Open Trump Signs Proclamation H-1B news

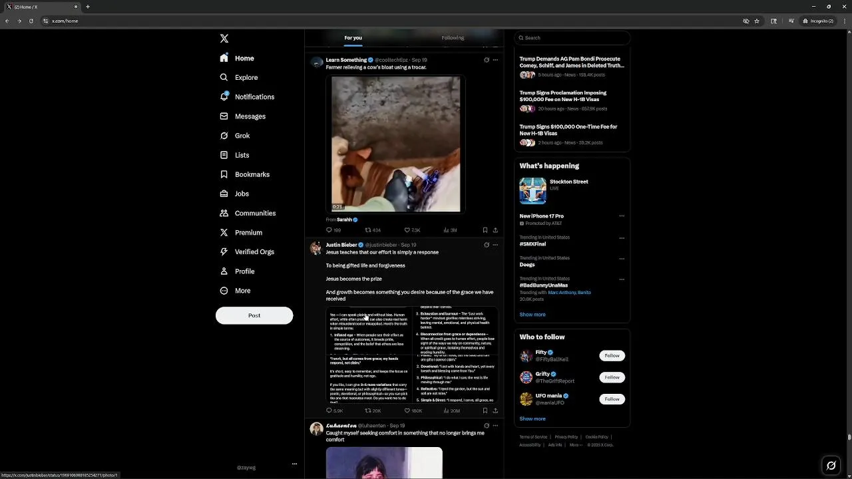[563, 96]
